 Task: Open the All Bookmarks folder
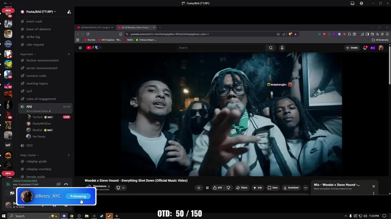[x=380, y=40]
